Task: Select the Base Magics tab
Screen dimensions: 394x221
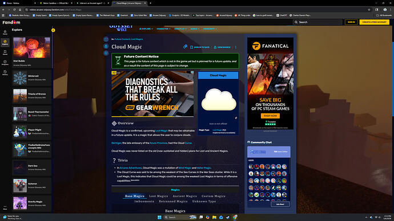Action: [x=135, y=196]
